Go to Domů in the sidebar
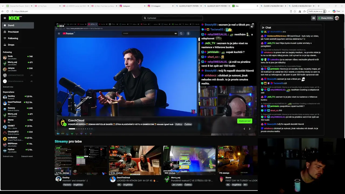This screenshot has width=345, height=194. [x=18, y=25]
